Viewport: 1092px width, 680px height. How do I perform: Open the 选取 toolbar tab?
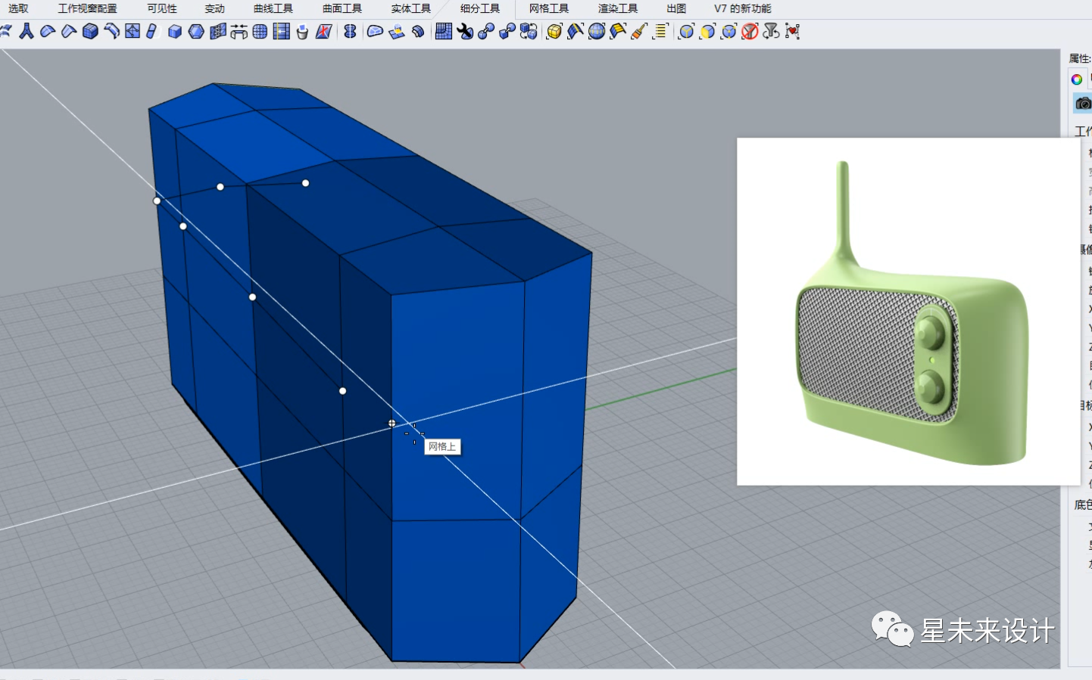[18, 8]
